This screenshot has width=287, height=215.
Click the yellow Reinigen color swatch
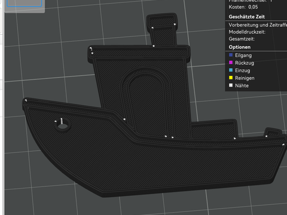pyautogui.click(x=231, y=78)
